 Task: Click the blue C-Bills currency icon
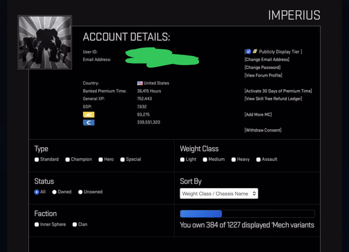[x=89, y=123]
